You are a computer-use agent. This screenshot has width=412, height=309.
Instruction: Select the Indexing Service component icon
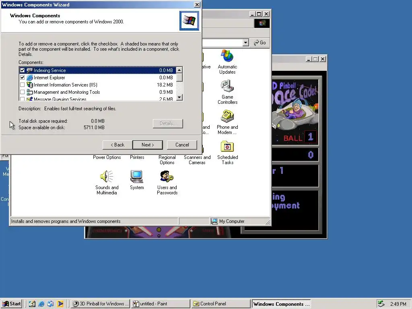coord(30,70)
